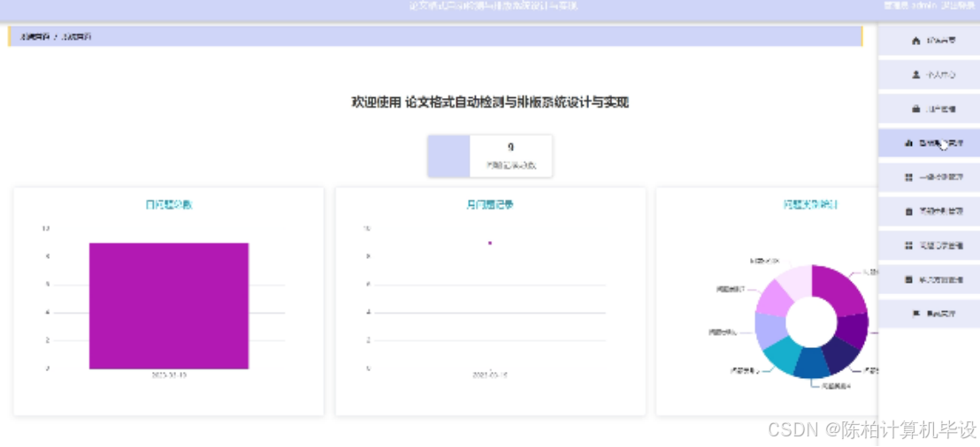Image resolution: width=980 pixels, height=447 pixels.
Task: Open the person icon personal center item
Action: pyautogui.click(x=930, y=75)
